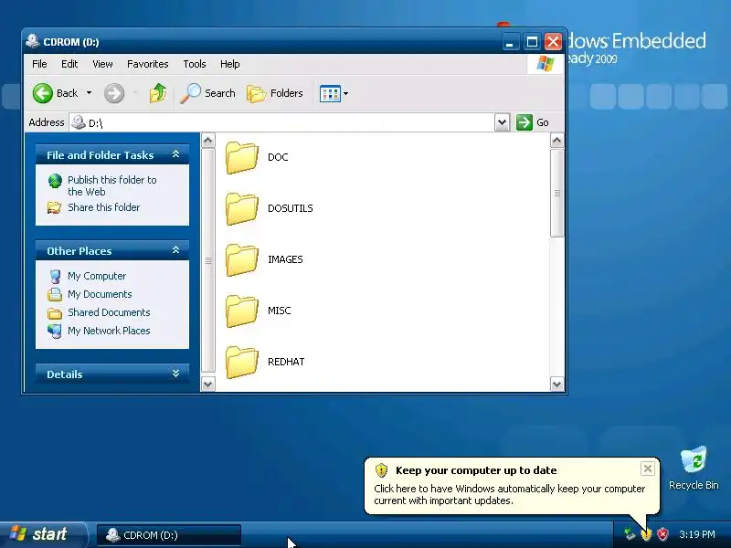This screenshot has width=731, height=548.
Task: Click the My Documents icon in sidebar
Action: click(55, 294)
